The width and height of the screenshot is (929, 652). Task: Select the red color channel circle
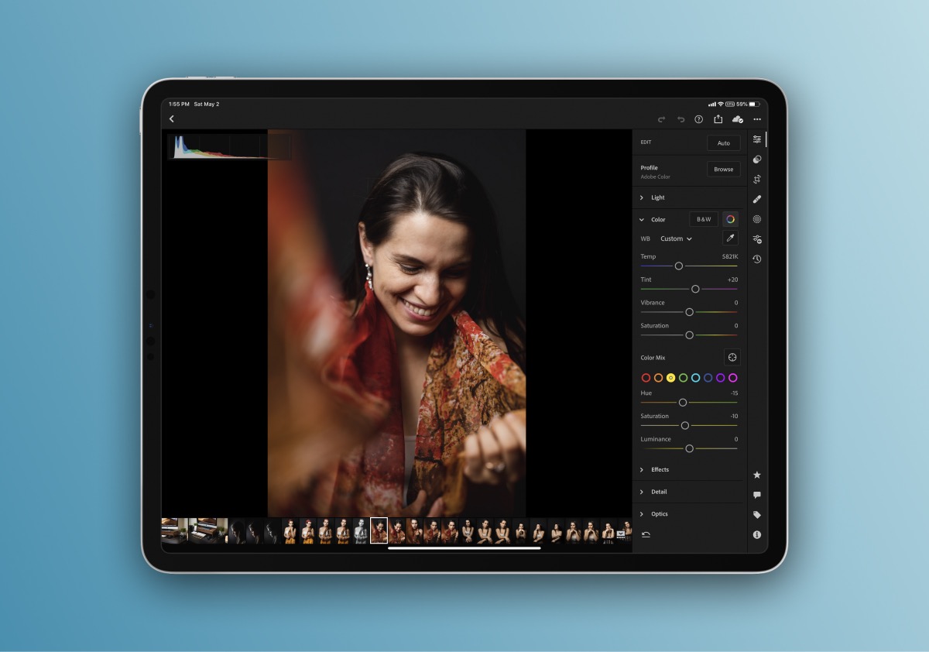(646, 378)
